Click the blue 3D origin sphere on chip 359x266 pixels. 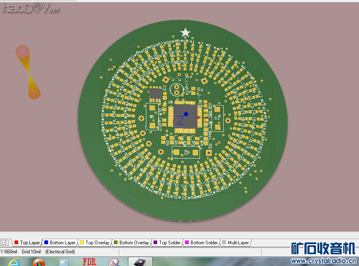(x=186, y=114)
